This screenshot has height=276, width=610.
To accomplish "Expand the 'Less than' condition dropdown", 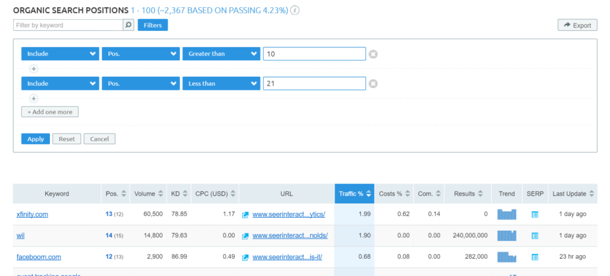I will pyautogui.click(x=221, y=83).
